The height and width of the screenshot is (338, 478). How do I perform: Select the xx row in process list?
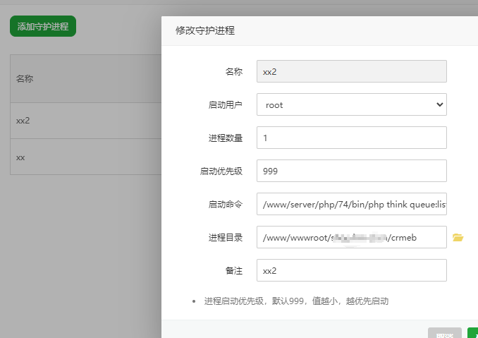(85, 157)
